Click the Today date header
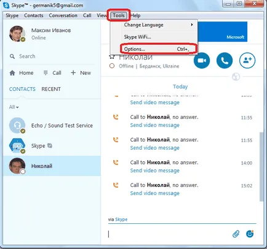This screenshot has height=249, width=267. (180, 86)
